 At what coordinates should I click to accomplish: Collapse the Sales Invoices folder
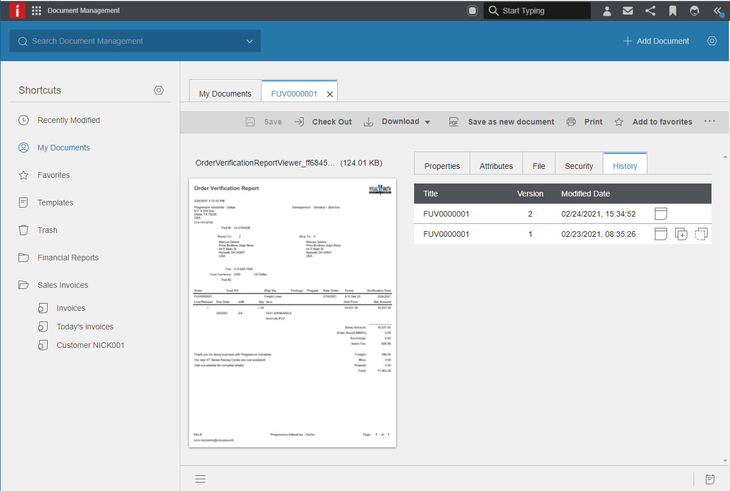24,285
